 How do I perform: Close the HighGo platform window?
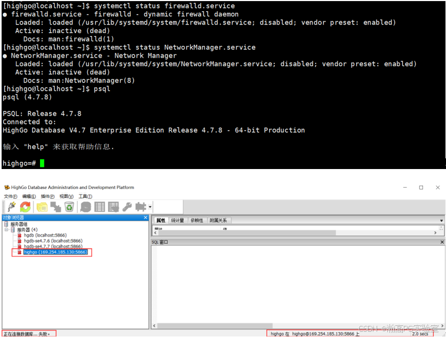coord(438,187)
